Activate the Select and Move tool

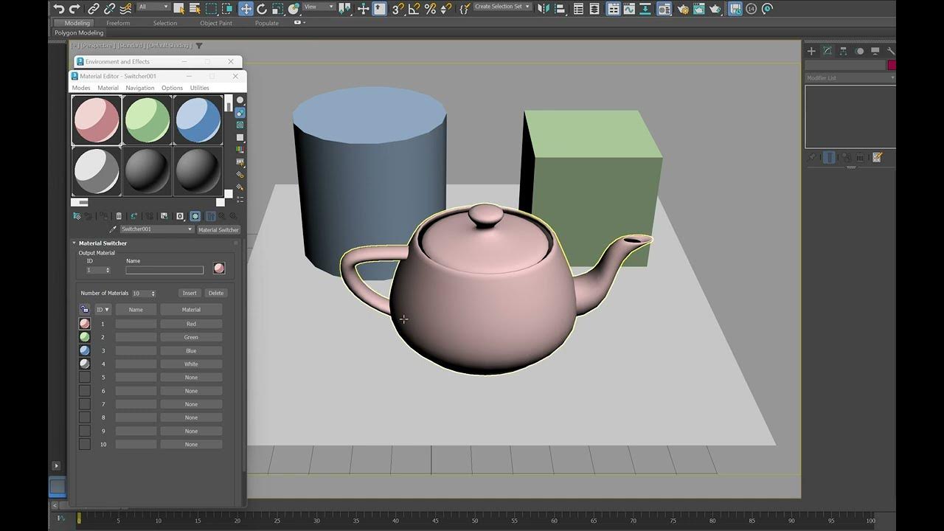246,9
